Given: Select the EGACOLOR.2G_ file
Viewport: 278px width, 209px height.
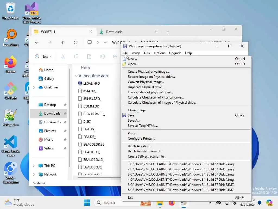Looking at the screenshot, I should (94, 145).
